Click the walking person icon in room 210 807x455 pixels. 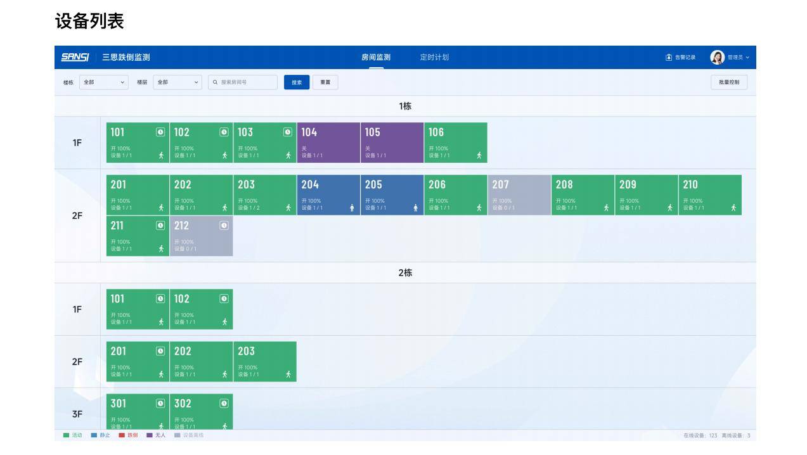point(733,208)
